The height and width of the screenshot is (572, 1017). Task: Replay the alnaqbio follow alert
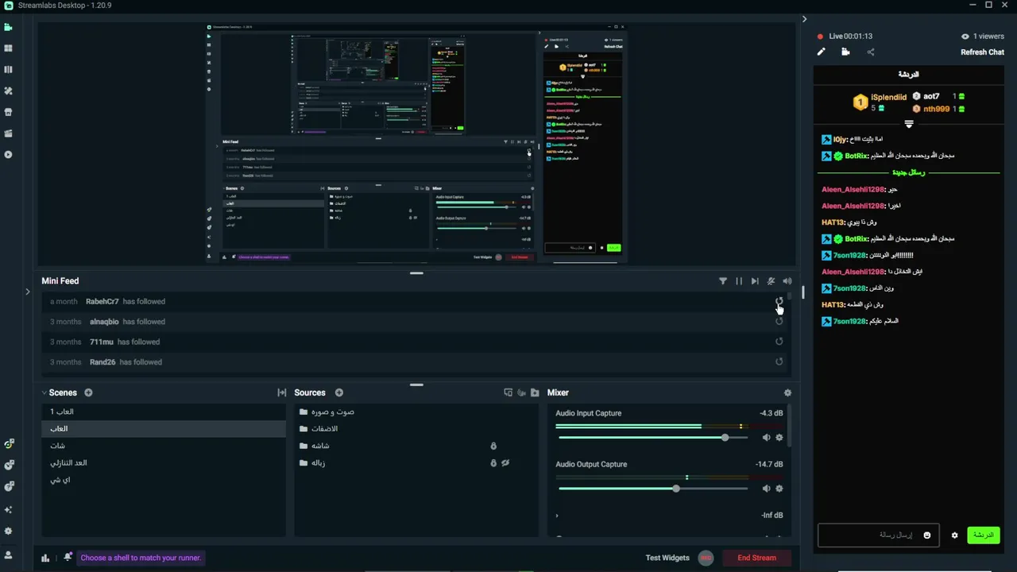779,322
